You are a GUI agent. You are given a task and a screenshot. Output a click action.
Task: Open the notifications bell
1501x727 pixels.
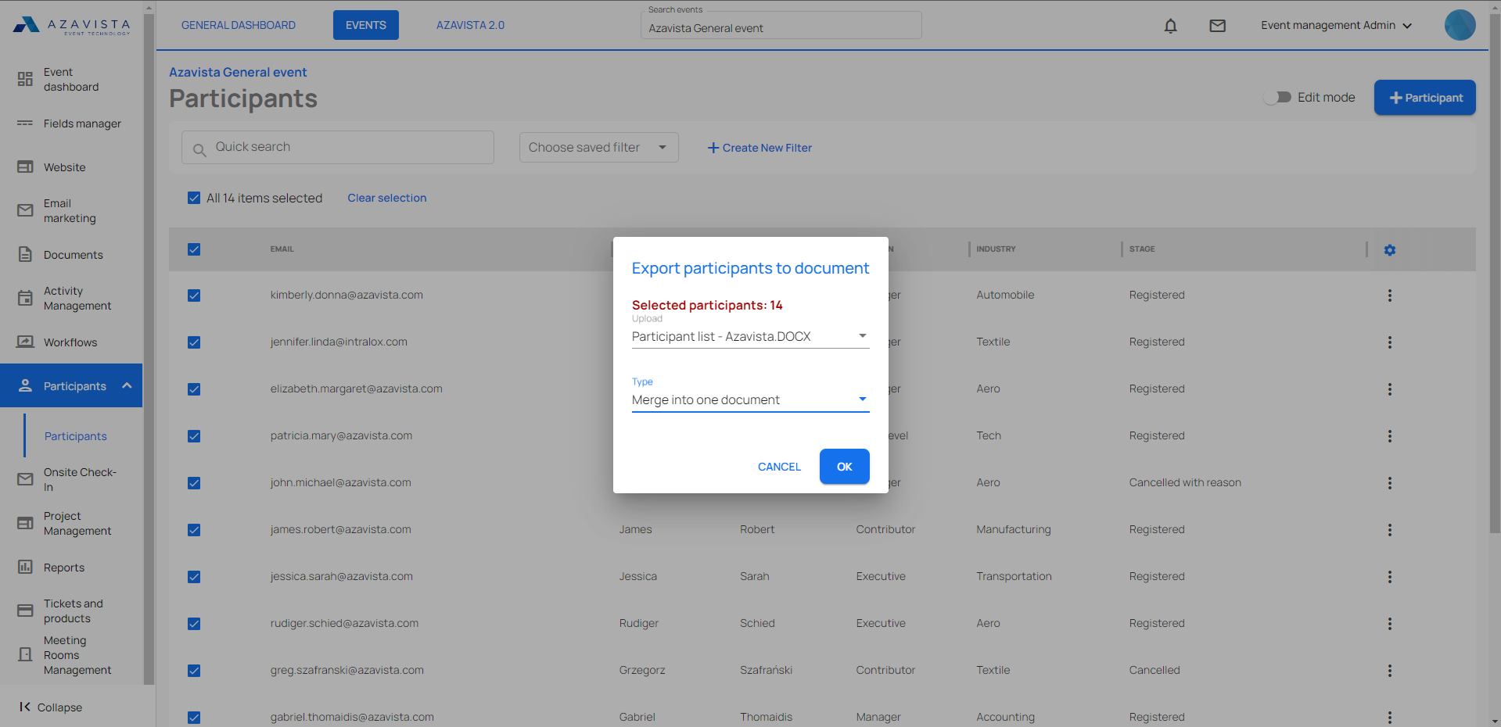pos(1170,26)
